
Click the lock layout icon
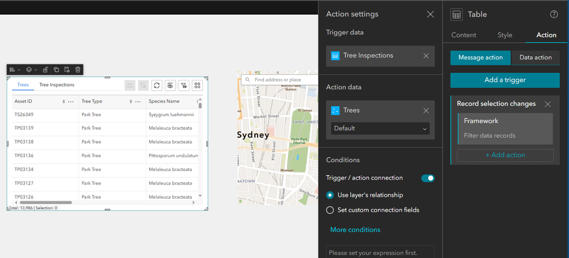point(46,69)
